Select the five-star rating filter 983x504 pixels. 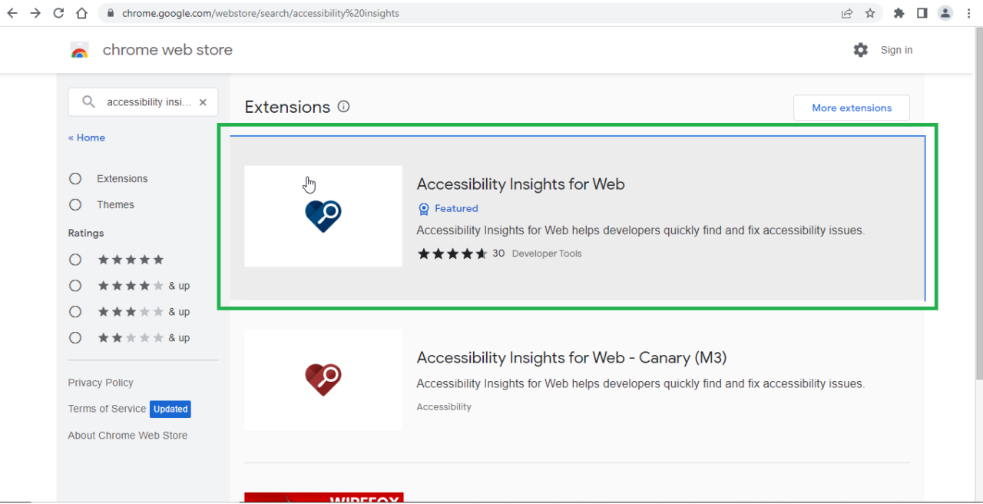pos(75,260)
